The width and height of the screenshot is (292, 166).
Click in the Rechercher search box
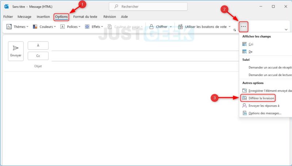(148, 7)
